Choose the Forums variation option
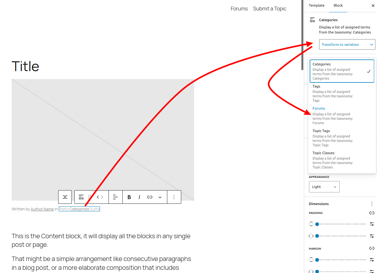This screenshot has height=273, width=377. pyautogui.click(x=332, y=115)
